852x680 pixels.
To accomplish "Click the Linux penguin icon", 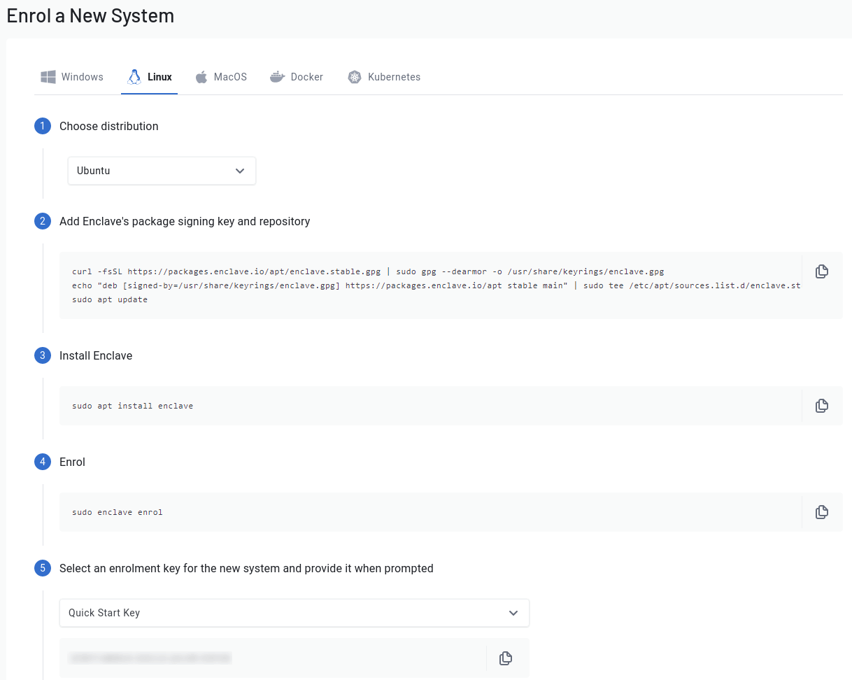I will coord(134,77).
